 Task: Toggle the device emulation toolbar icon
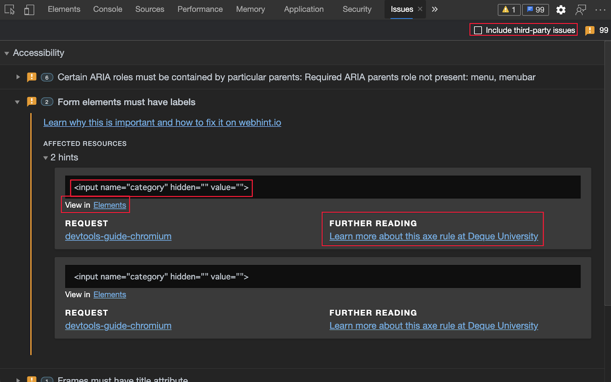[x=29, y=10]
